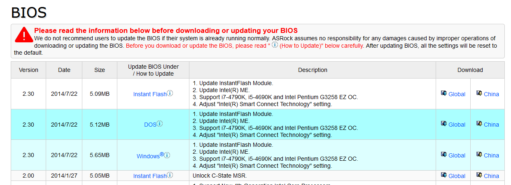Click the How to Update info icon in warning
This screenshot has width=511, height=185.
tap(275, 44)
